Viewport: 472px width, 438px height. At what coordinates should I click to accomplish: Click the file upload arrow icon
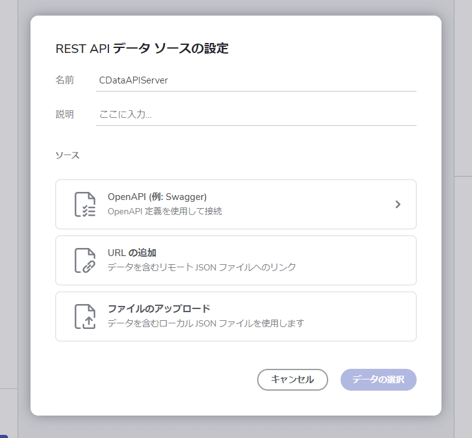pyautogui.click(x=85, y=317)
